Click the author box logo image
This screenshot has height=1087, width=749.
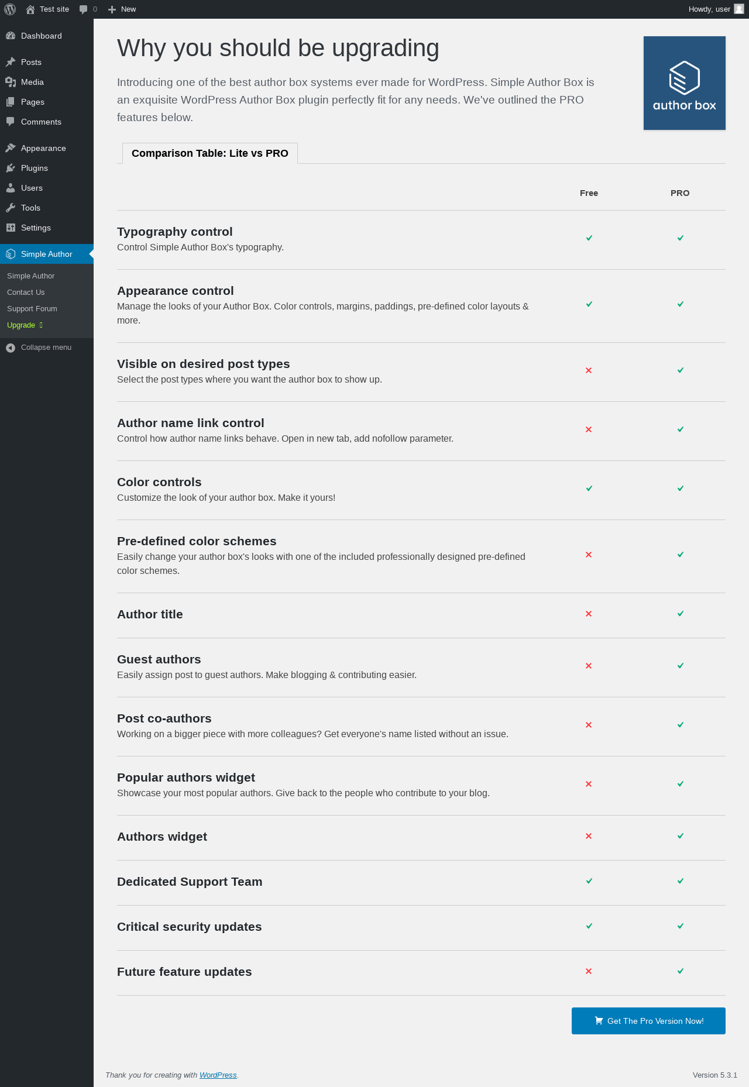pos(685,83)
